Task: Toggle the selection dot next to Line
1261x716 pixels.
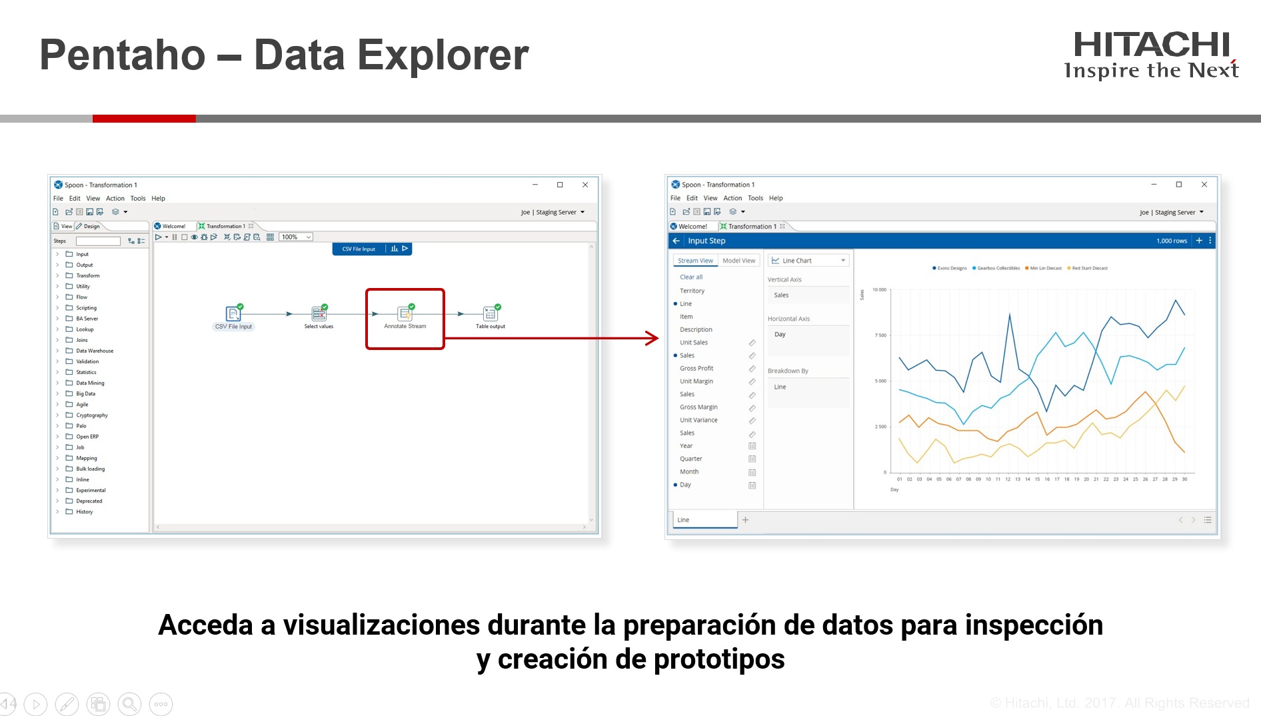Action: (x=675, y=303)
